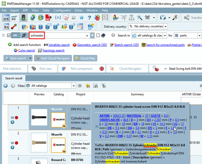Select the ABC text search mode
This screenshot has width=202, height=164.
point(15,35)
